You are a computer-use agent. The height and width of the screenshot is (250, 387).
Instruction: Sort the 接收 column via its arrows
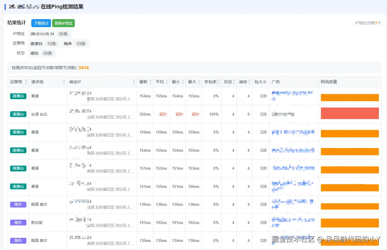pos(249,82)
